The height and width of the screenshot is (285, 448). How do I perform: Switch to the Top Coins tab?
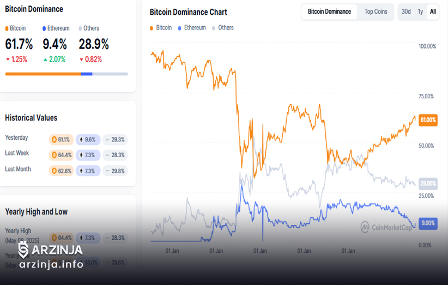376,11
